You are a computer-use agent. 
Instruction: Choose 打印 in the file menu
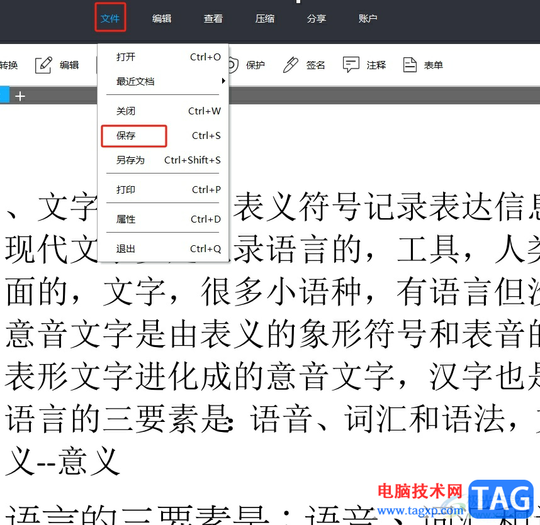coord(163,189)
